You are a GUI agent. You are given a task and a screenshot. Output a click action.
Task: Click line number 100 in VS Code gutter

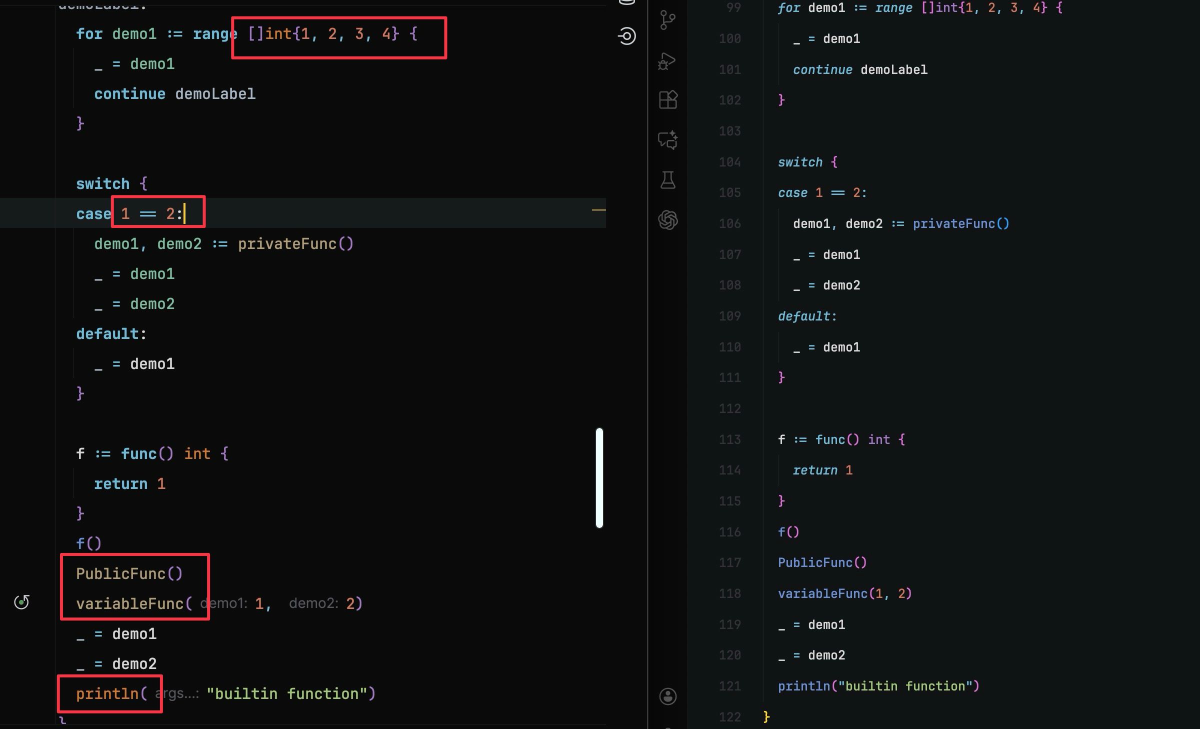[730, 39]
